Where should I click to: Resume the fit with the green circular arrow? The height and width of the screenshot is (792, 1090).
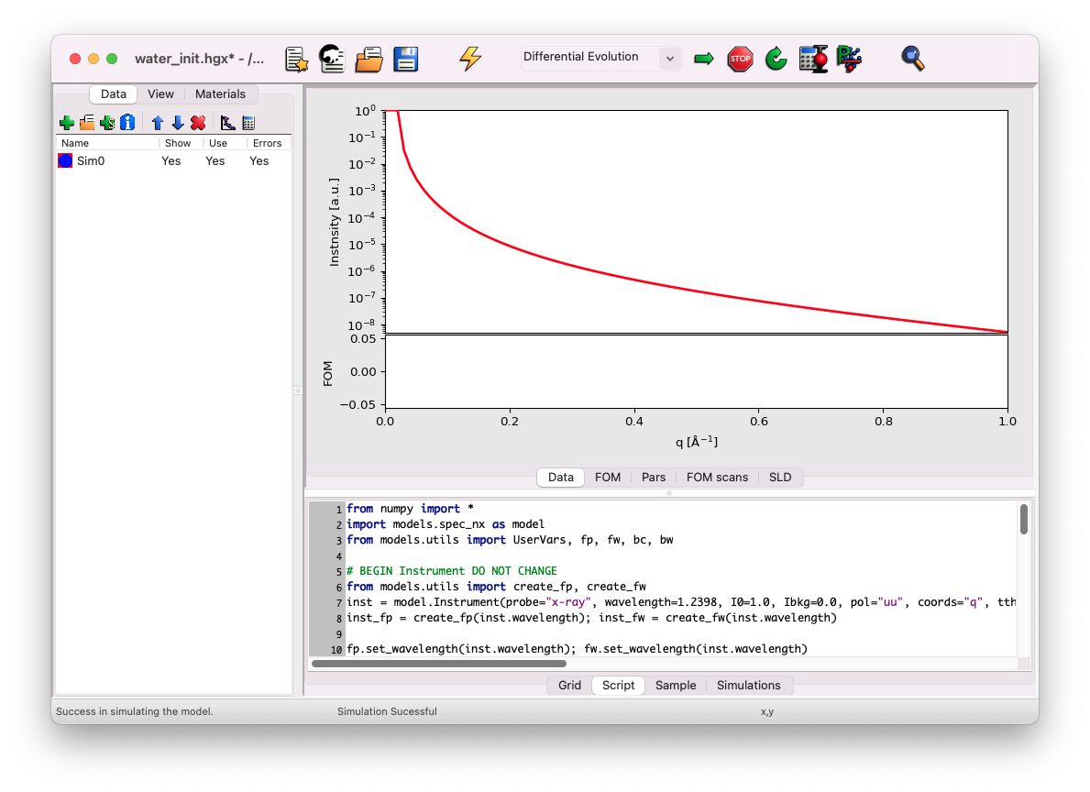click(x=776, y=59)
